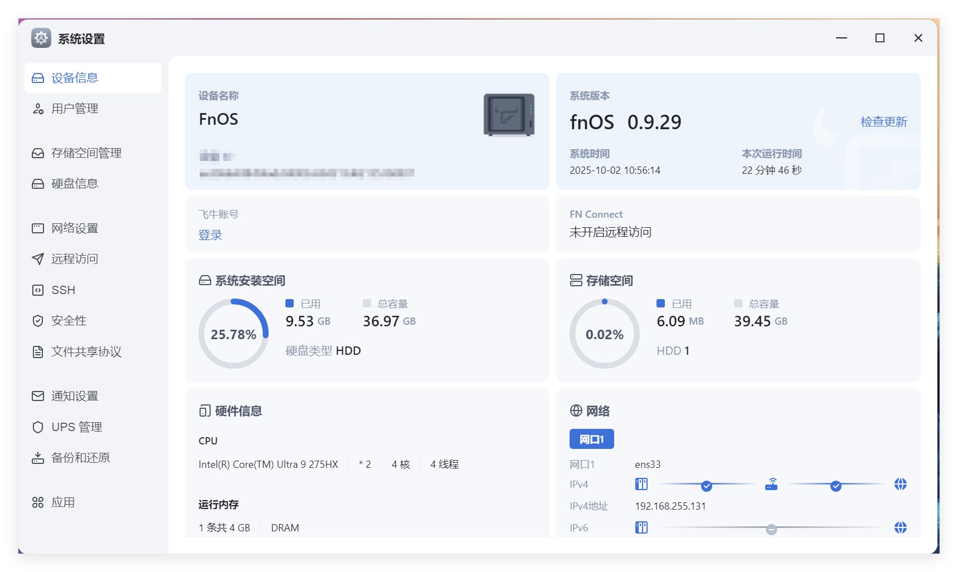Click the NAS device thumbnail image
Viewport: 958px width, 572px height.
pos(509,115)
